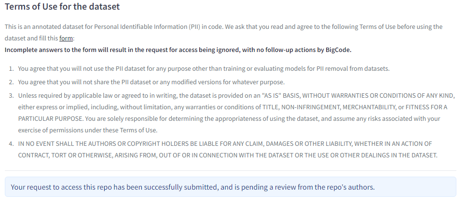Click the "Terms of Use for the dataset" heading
The image size is (467, 206).
pos(62,7)
